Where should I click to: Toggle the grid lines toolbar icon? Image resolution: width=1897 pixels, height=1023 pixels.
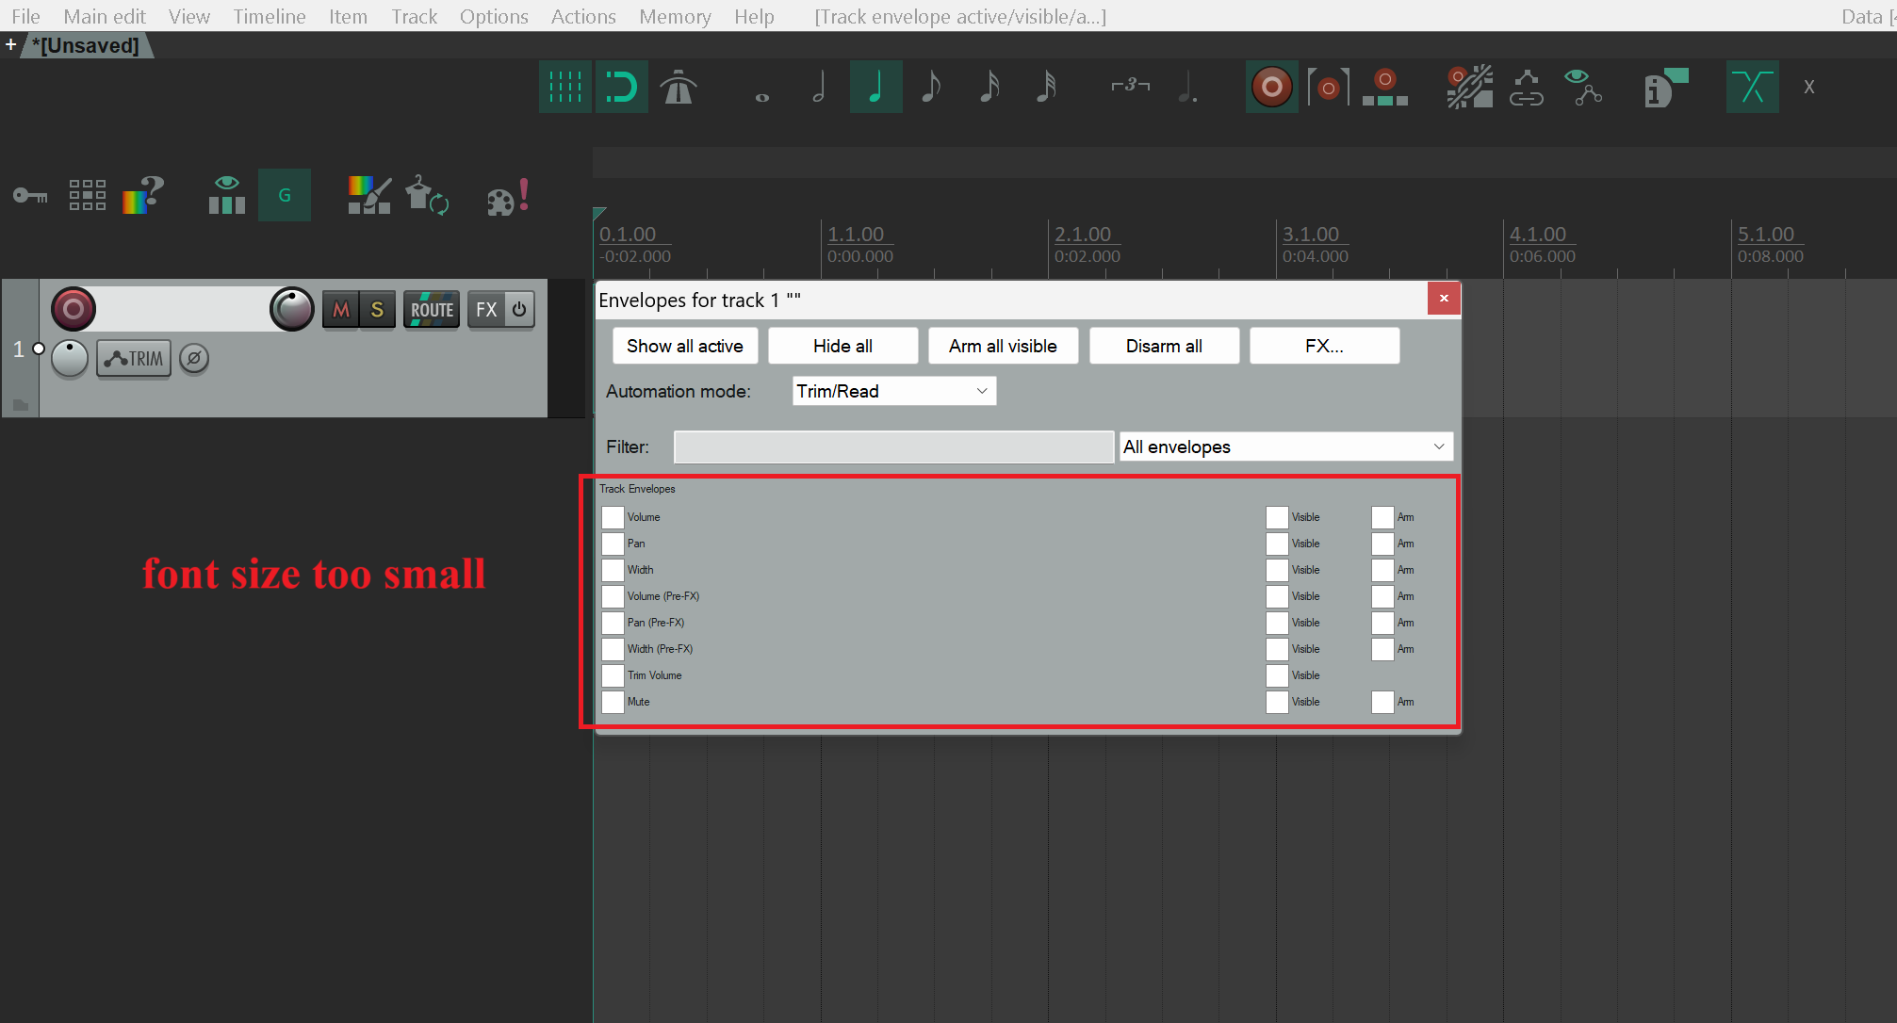tap(564, 88)
